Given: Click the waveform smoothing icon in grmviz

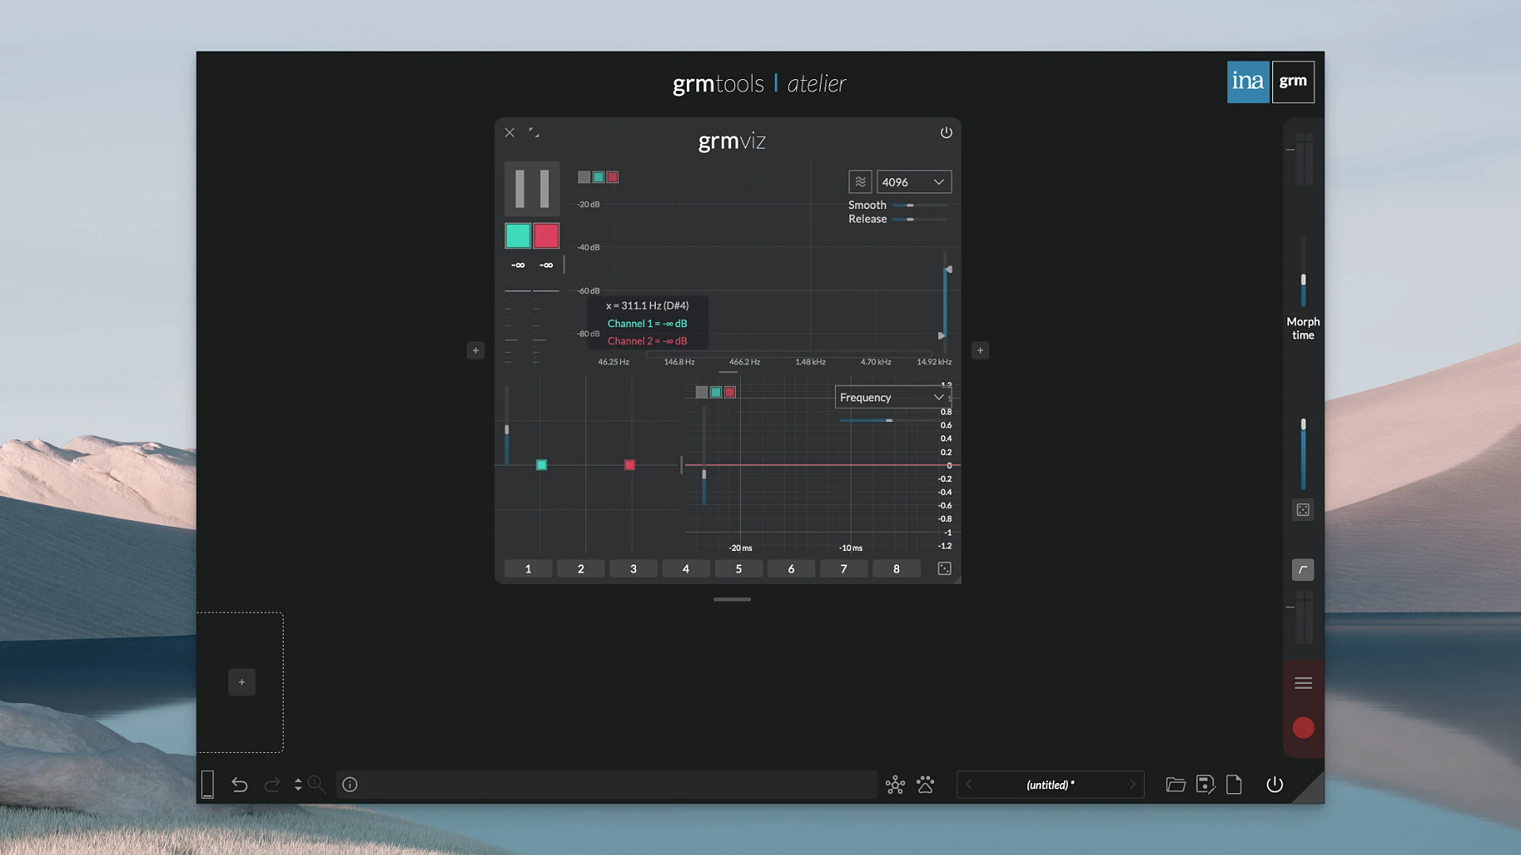Looking at the screenshot, I should pyautogui.click(x=860, y=181).
